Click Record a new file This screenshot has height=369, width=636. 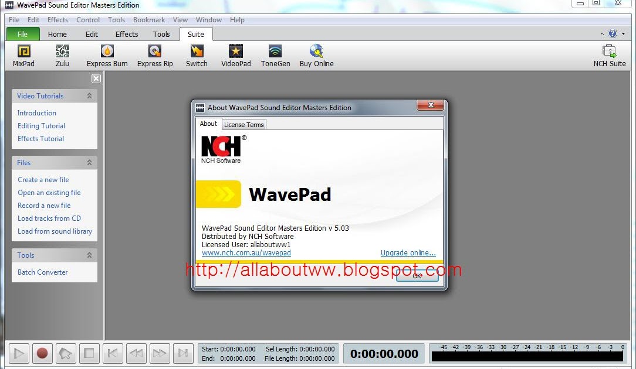click(44, 206)
